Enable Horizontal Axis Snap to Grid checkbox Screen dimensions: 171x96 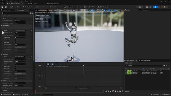point(15,40)
